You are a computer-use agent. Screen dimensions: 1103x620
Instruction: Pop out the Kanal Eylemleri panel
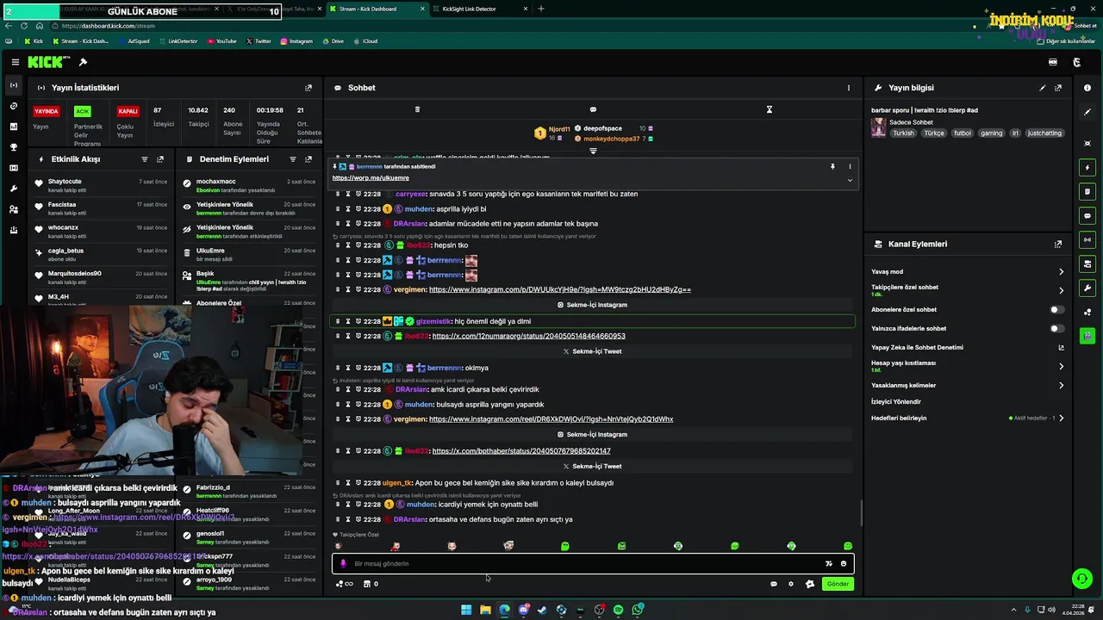tap(1058, 245)
